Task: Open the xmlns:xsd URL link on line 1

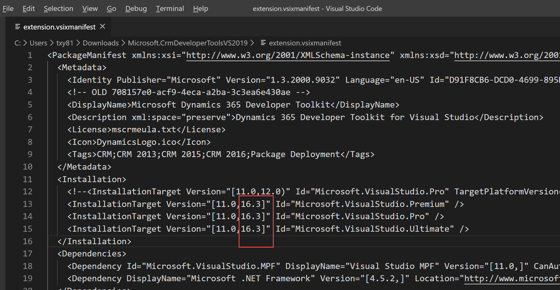Action: (507, 55)
